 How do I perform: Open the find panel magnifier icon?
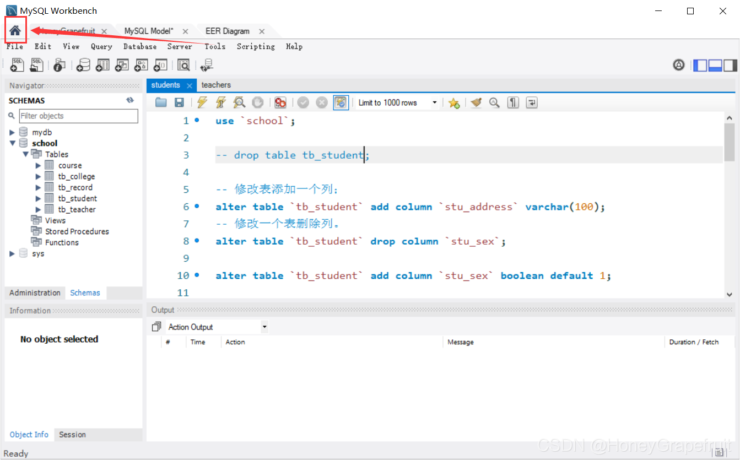[495, 102]
